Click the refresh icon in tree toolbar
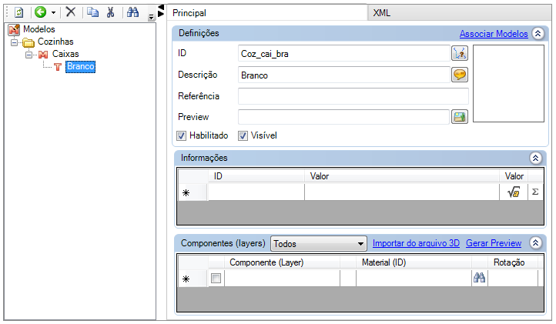Screen dimensions: 556x324 click(x=19, y=12)
